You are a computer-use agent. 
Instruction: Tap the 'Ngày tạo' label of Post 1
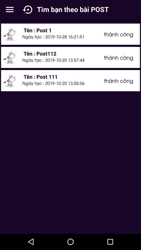32,37
